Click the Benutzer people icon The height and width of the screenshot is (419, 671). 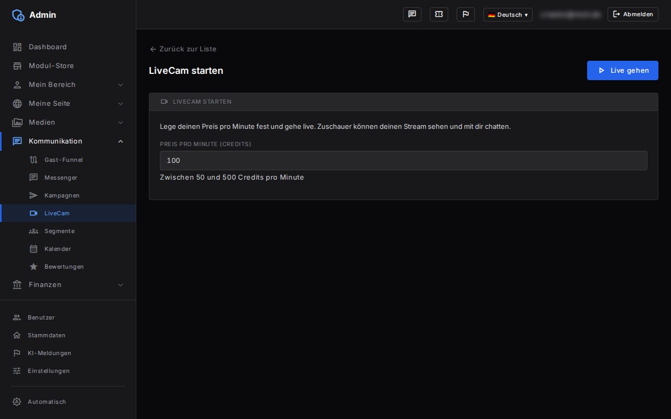[x=17, y=317]
